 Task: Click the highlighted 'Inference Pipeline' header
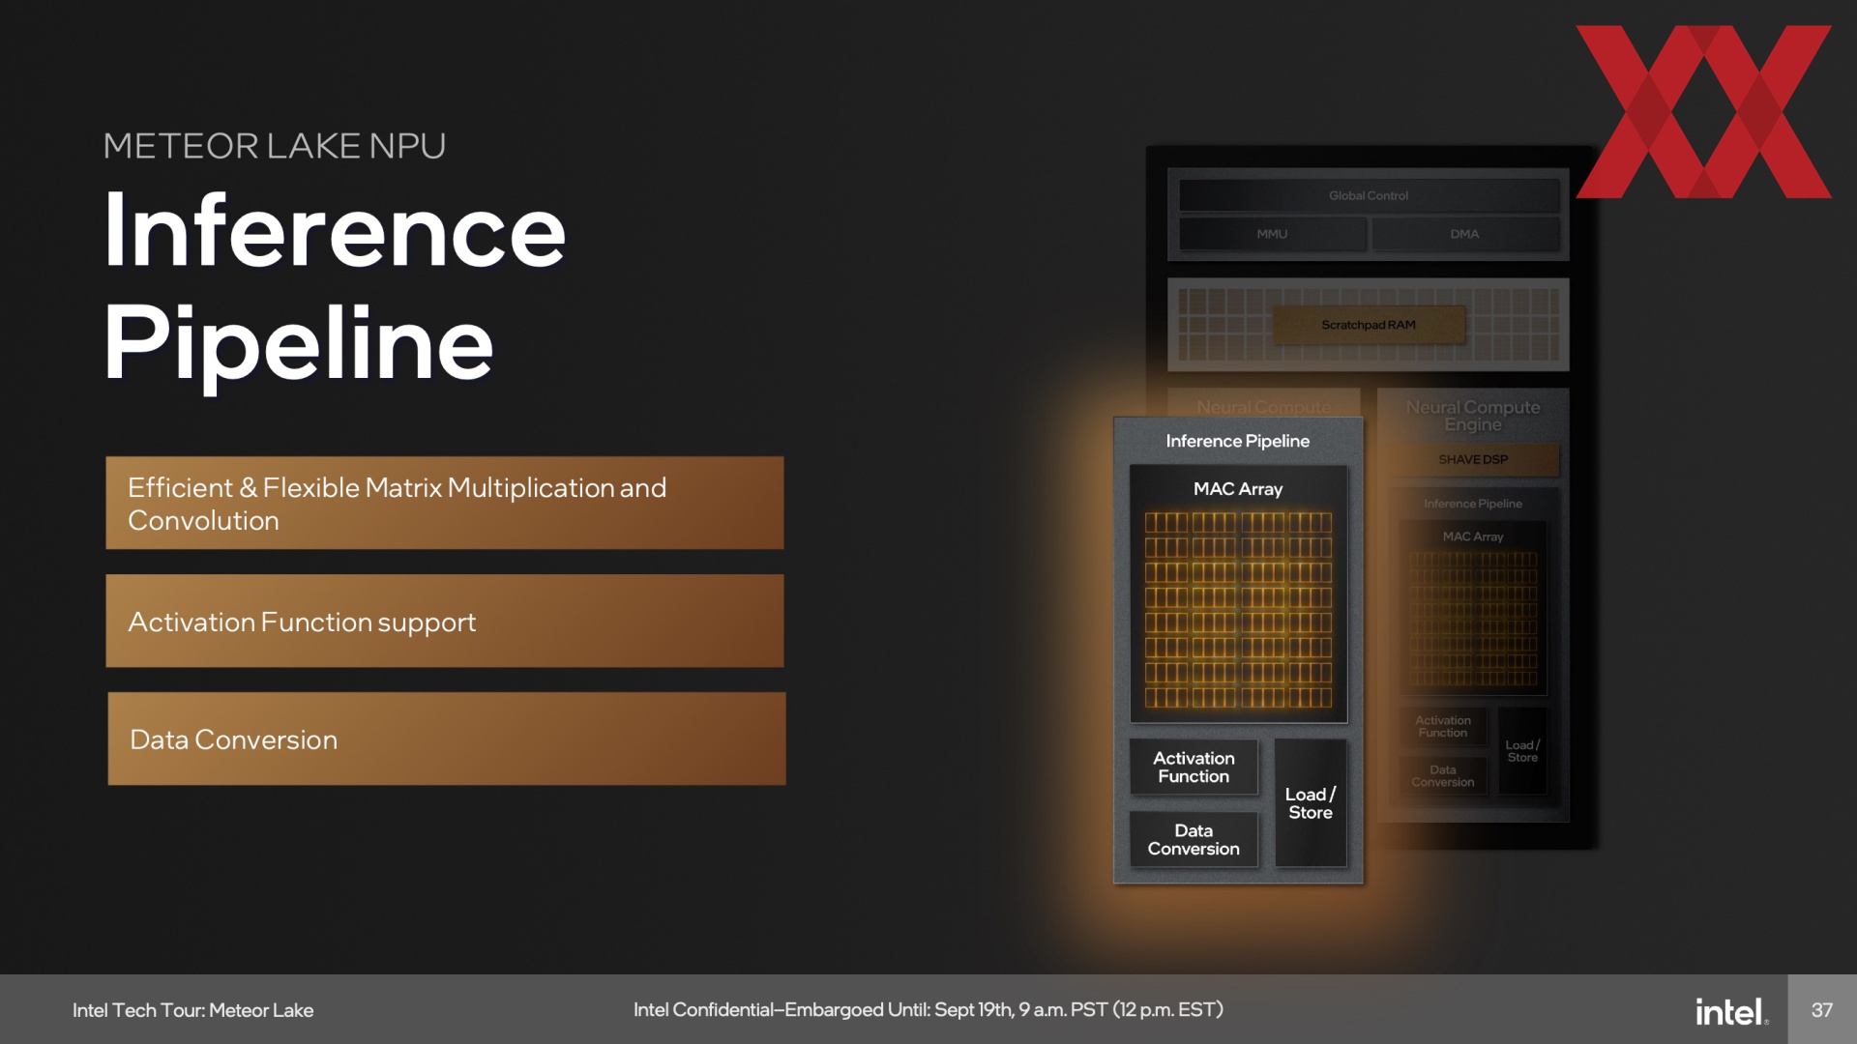point(1238,441)
